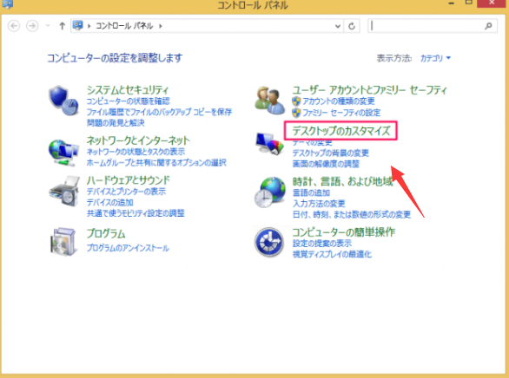
Task: Open デスクトップのカスタマイズ category
Action: [340, 131]
